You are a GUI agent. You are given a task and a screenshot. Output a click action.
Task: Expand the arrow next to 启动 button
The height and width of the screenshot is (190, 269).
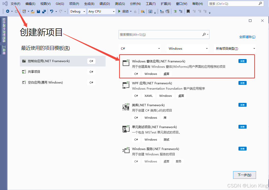pyautogui.click(x=131, y=11)
